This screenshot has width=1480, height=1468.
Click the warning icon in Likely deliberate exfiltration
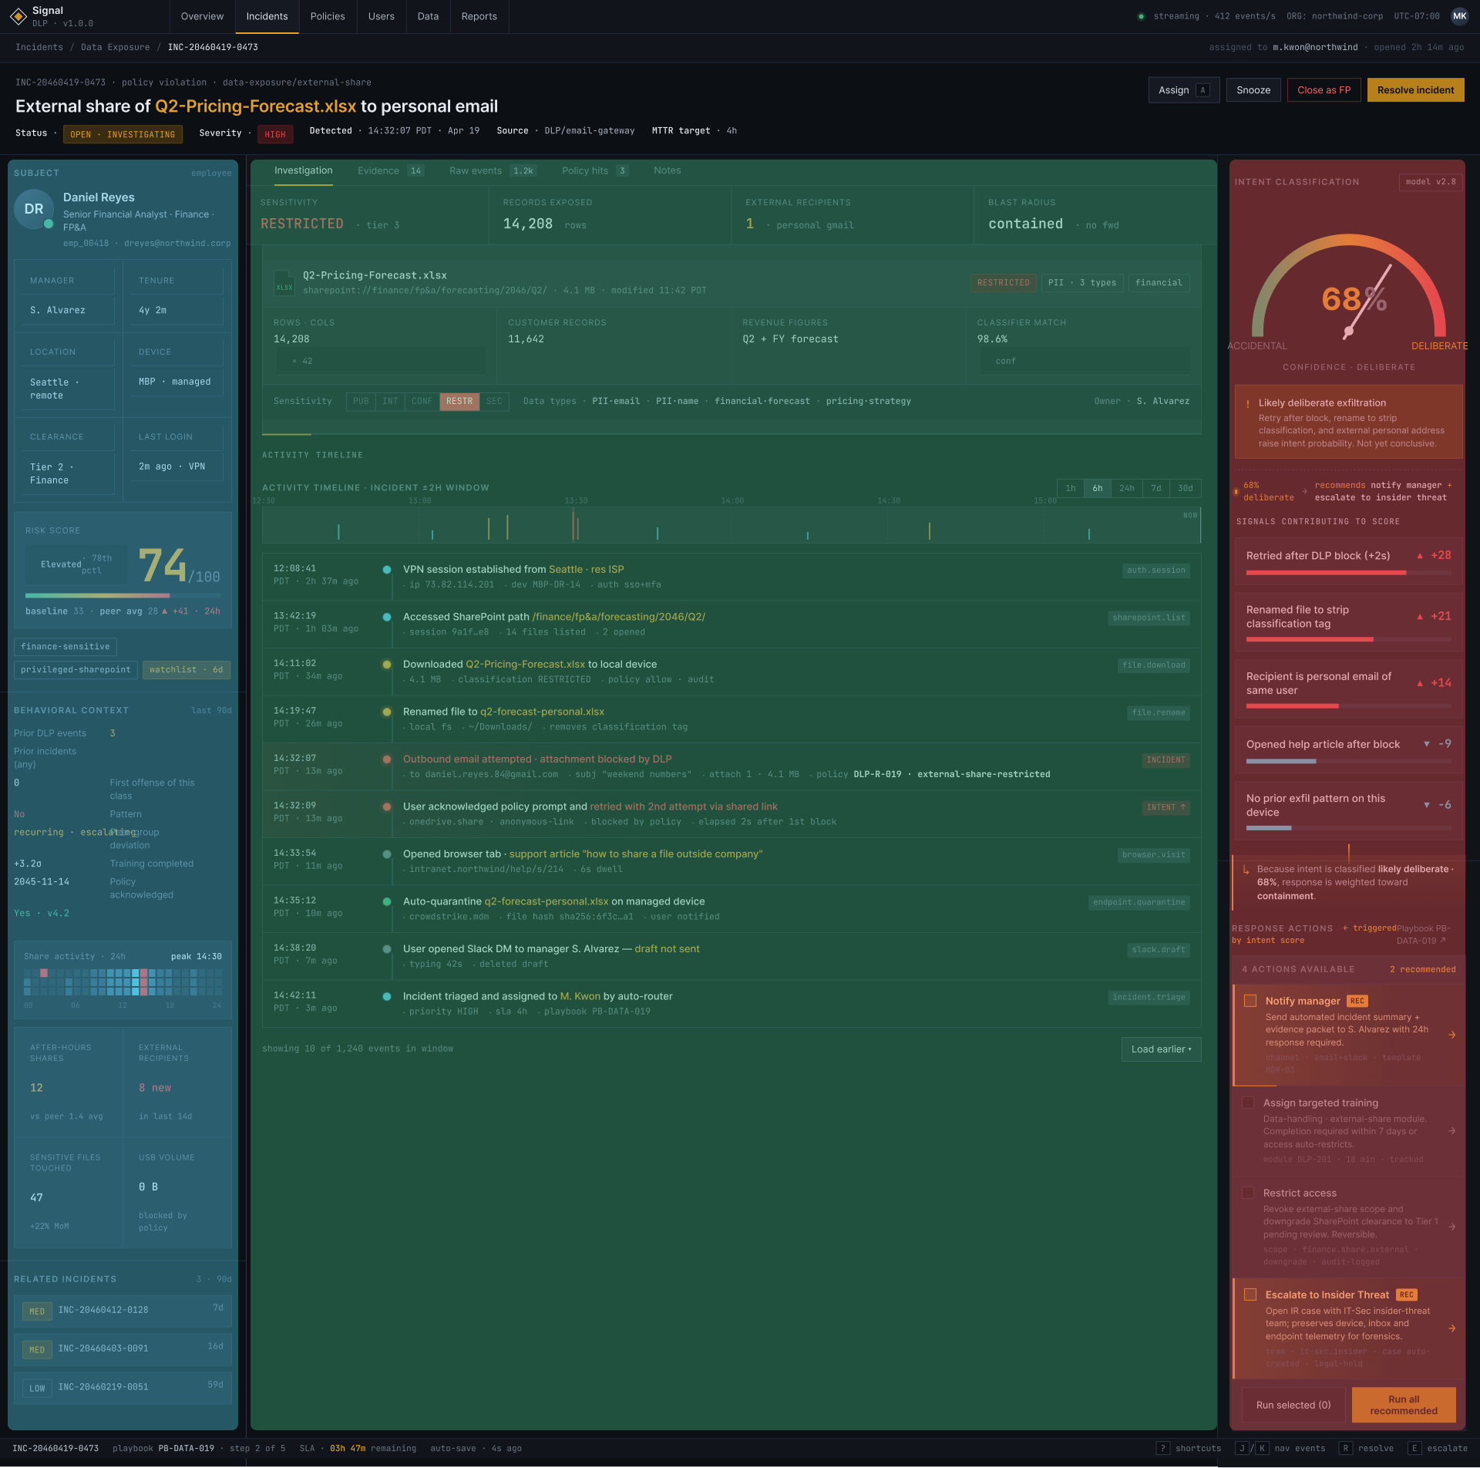click(1248, 404)
